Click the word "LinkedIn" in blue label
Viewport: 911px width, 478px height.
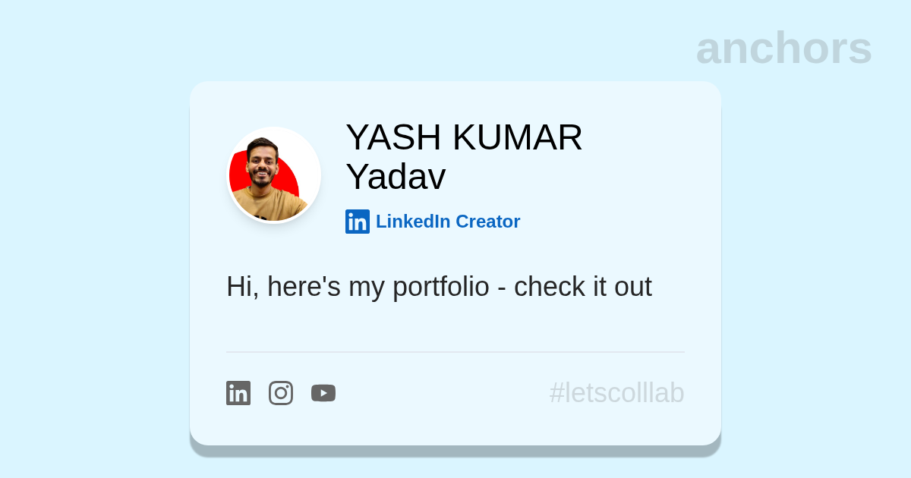coord(413,222)
